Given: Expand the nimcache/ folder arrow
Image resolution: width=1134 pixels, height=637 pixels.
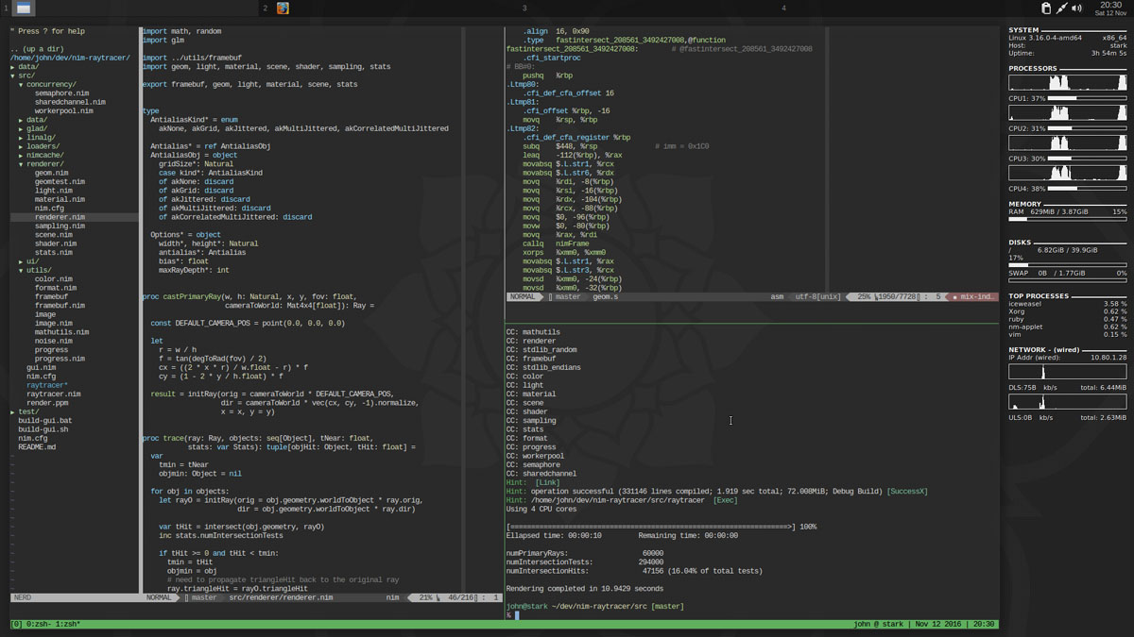Looking at the screenshot, I should pyautogui.click(x=22, y=156).
